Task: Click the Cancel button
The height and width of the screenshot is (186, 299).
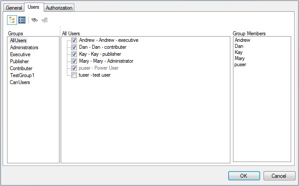Action: [279, 176]
